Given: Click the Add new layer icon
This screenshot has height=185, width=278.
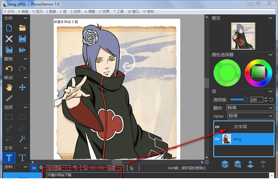Looking at the screenshot, I should tap(225, 164).
